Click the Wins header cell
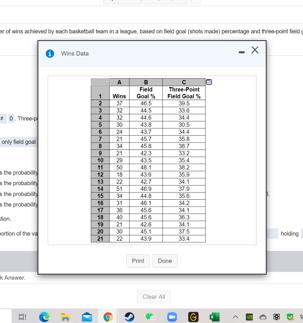The width and height of the screenshot is (303, 323). pyautogui.click(x=119, y=93)
